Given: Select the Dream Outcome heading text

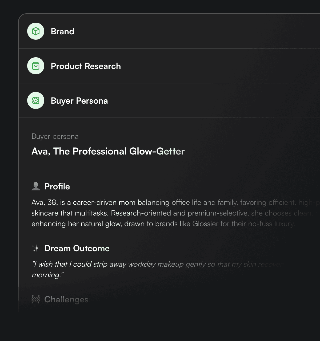Looking at the screenshot, I should coord(77,248).
